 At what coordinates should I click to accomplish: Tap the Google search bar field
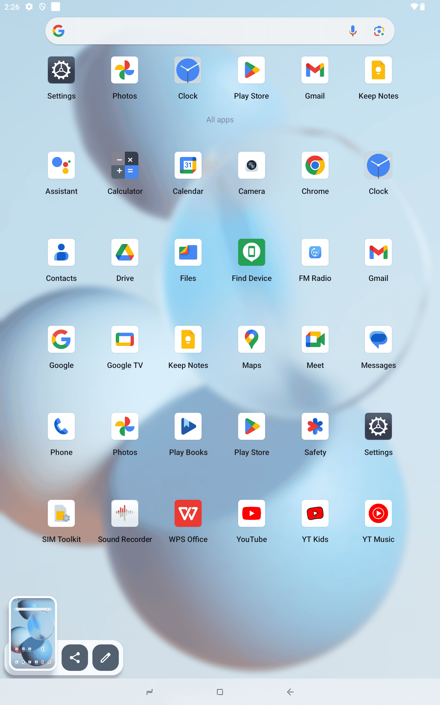pos(220,31)
